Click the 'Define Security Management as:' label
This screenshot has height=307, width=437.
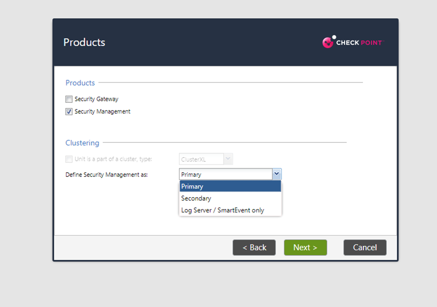pos(107,175)
